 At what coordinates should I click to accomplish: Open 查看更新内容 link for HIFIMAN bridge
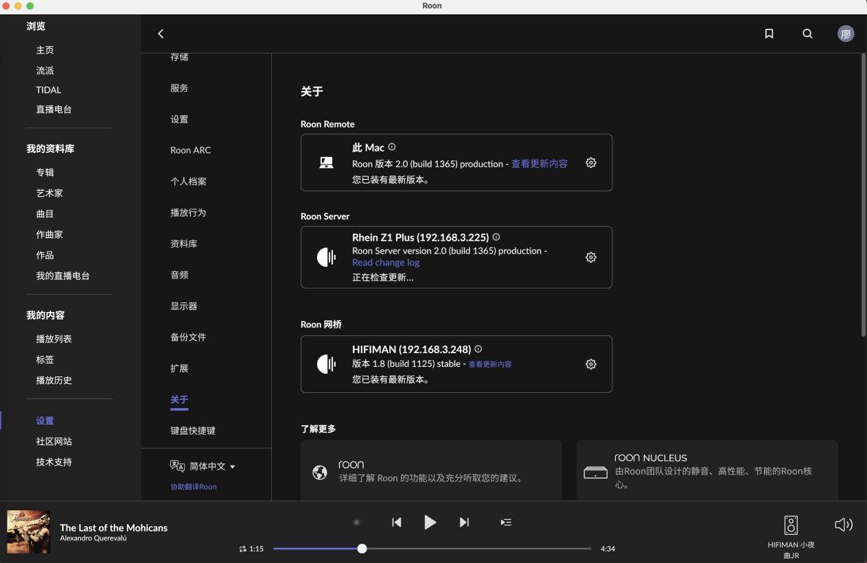coord(490,364)
